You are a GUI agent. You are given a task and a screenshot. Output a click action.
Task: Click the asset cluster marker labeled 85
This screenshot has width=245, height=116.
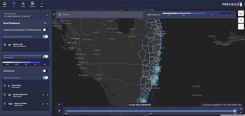pos(157,69)
